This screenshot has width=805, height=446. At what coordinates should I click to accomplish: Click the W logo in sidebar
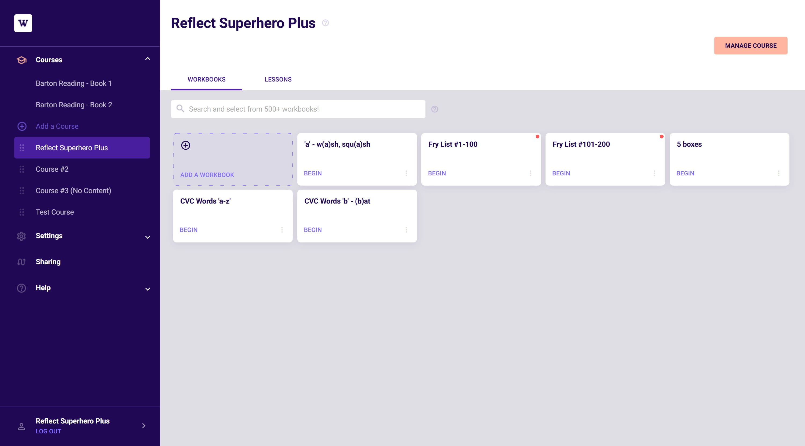(x=23, y=23)
